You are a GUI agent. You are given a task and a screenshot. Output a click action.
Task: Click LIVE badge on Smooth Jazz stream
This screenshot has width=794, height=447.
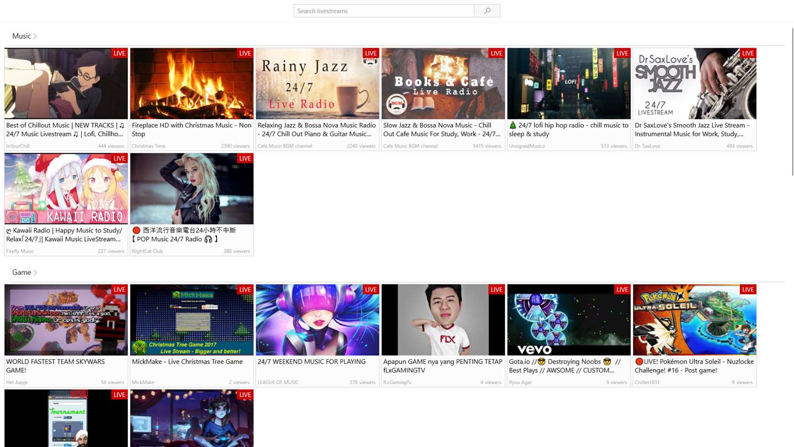pyautogui.click(x=748, y=53)
